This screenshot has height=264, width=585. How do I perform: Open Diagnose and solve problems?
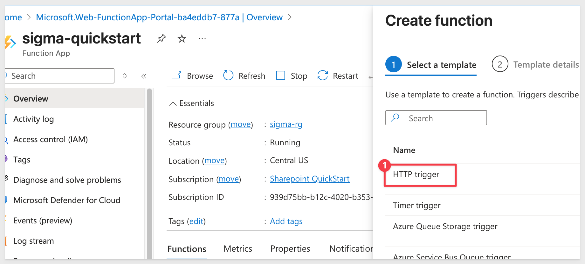click(x=75, y=180)
